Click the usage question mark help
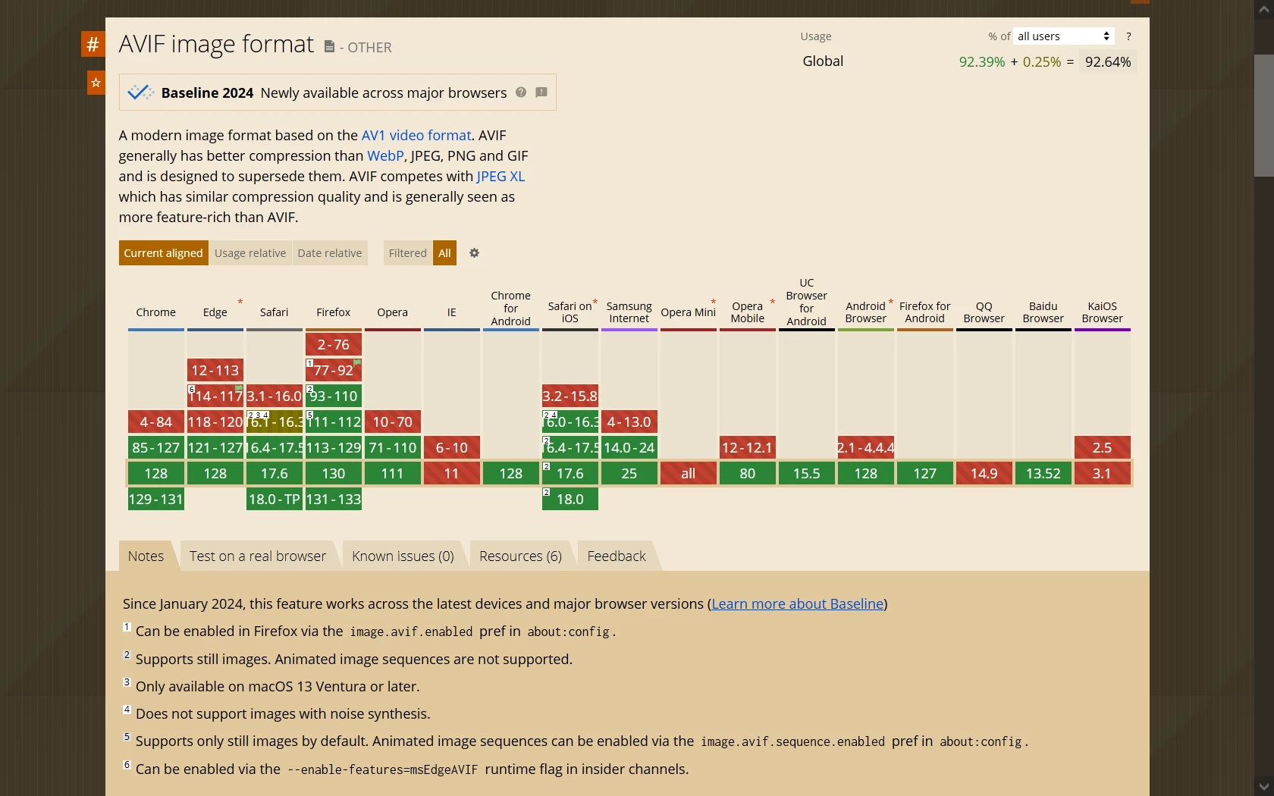 tap(1128, 36)
